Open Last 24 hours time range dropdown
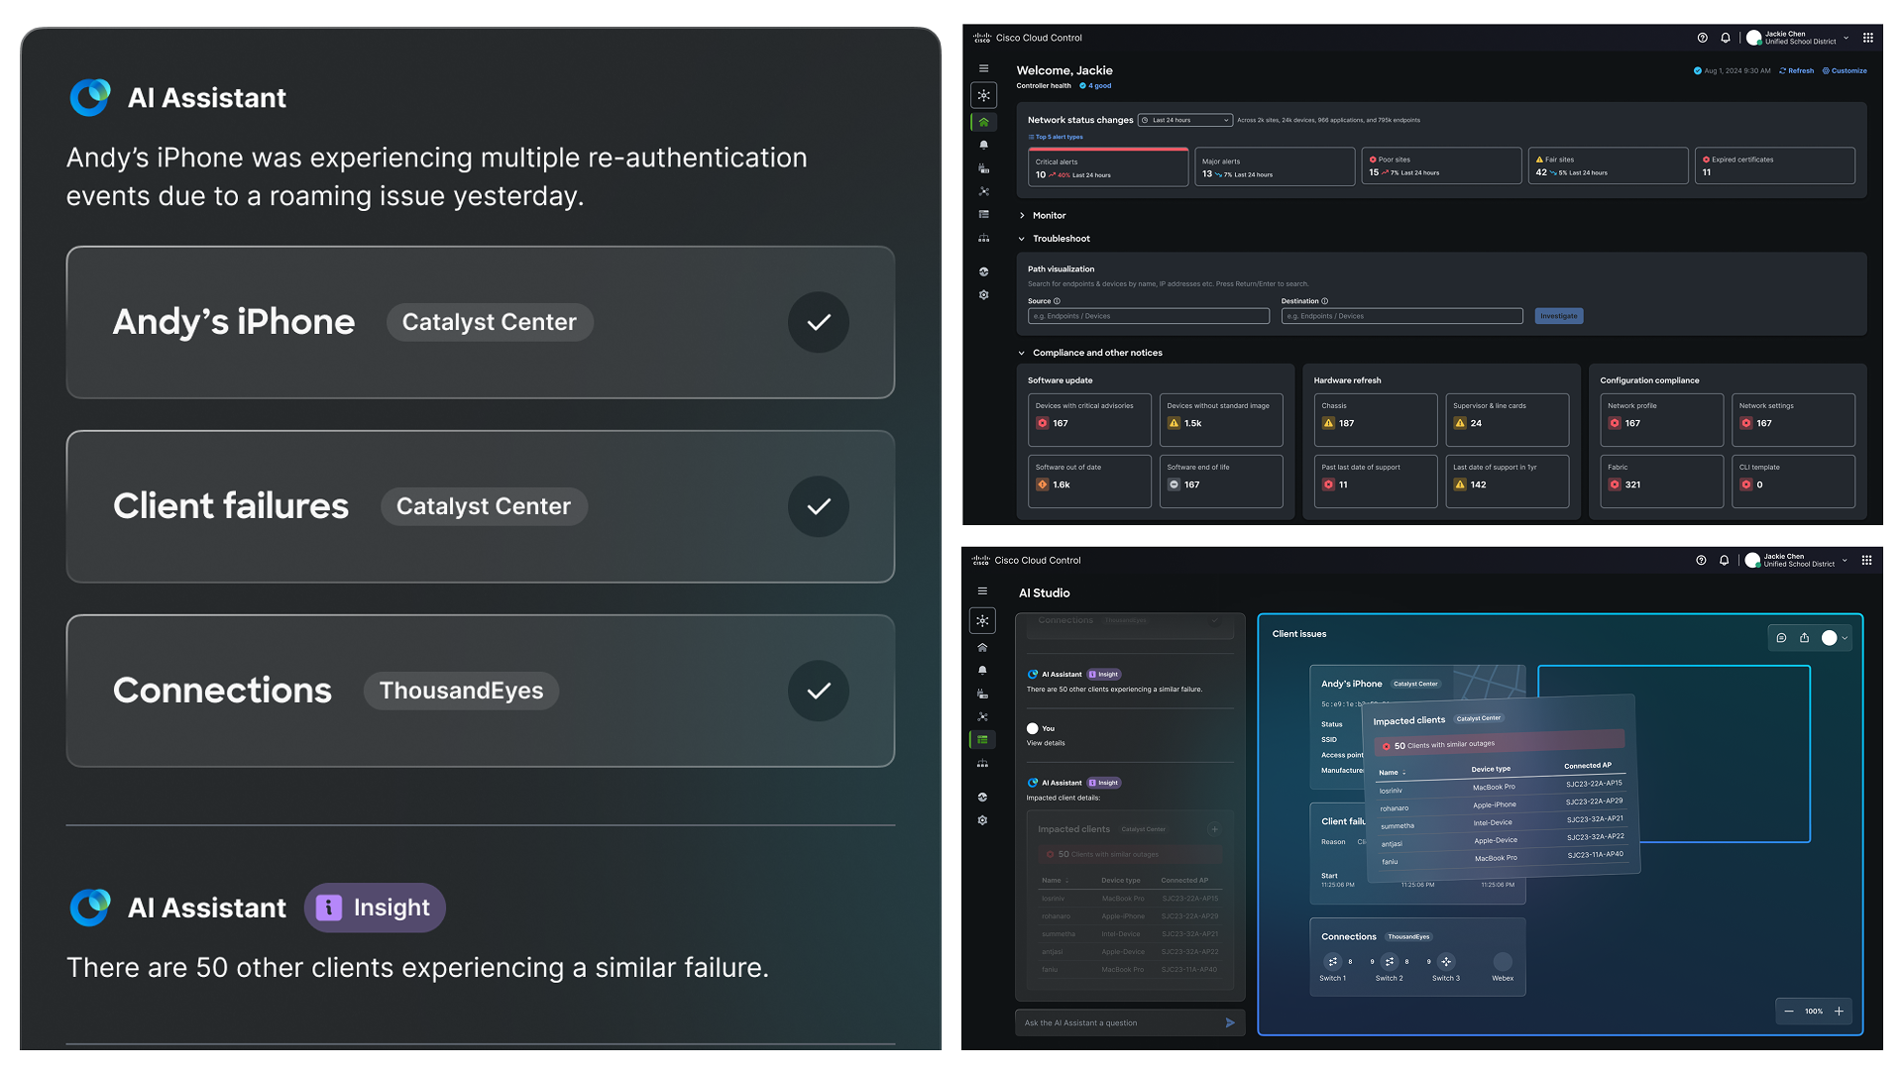This screenshot has height=1070, width=1903. 1184,120
